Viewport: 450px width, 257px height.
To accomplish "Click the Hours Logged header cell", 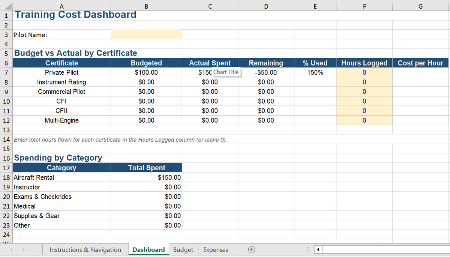I will 364,63.
